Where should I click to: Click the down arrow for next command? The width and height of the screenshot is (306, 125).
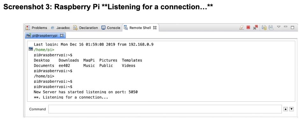[291, 109]
